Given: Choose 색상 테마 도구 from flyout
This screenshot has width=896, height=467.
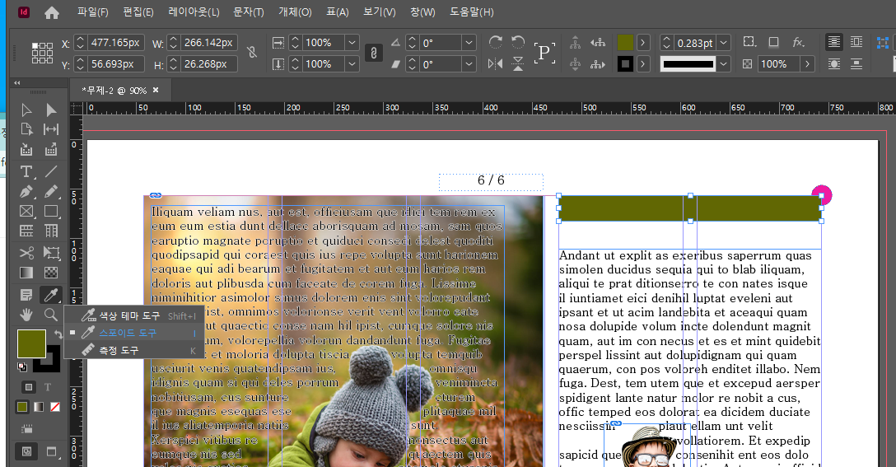Looking at the screenshot, I should [x=133, y=315].
